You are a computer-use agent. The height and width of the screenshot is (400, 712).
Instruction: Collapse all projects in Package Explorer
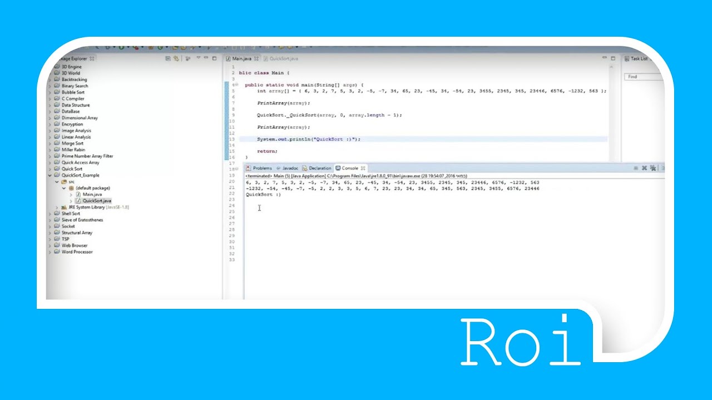coord(167,58)
